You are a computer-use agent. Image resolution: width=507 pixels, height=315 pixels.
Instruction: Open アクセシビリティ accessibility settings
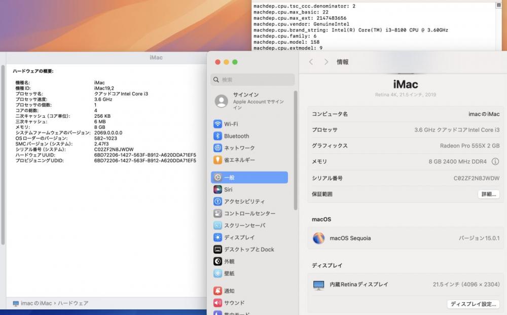244,202
